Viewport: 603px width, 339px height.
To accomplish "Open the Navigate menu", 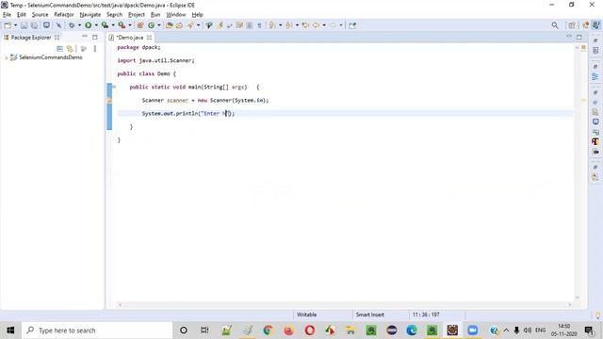I will (90, 15).
